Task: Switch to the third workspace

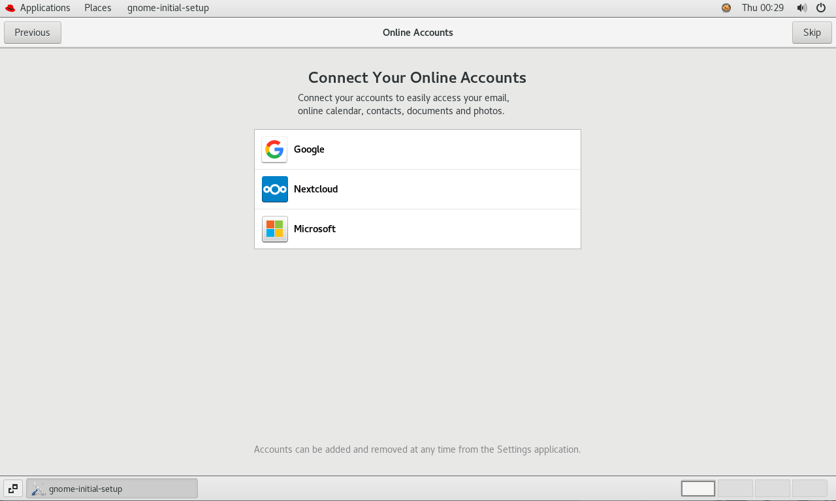Action: (x=773, y=488)
